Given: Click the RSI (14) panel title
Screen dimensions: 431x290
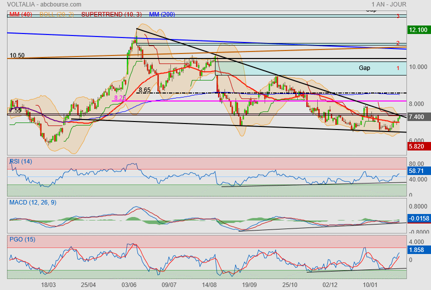Looking at the screenshot, I should pos(21,161).
